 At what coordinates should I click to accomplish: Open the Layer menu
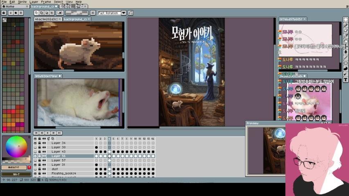(34, 2)
